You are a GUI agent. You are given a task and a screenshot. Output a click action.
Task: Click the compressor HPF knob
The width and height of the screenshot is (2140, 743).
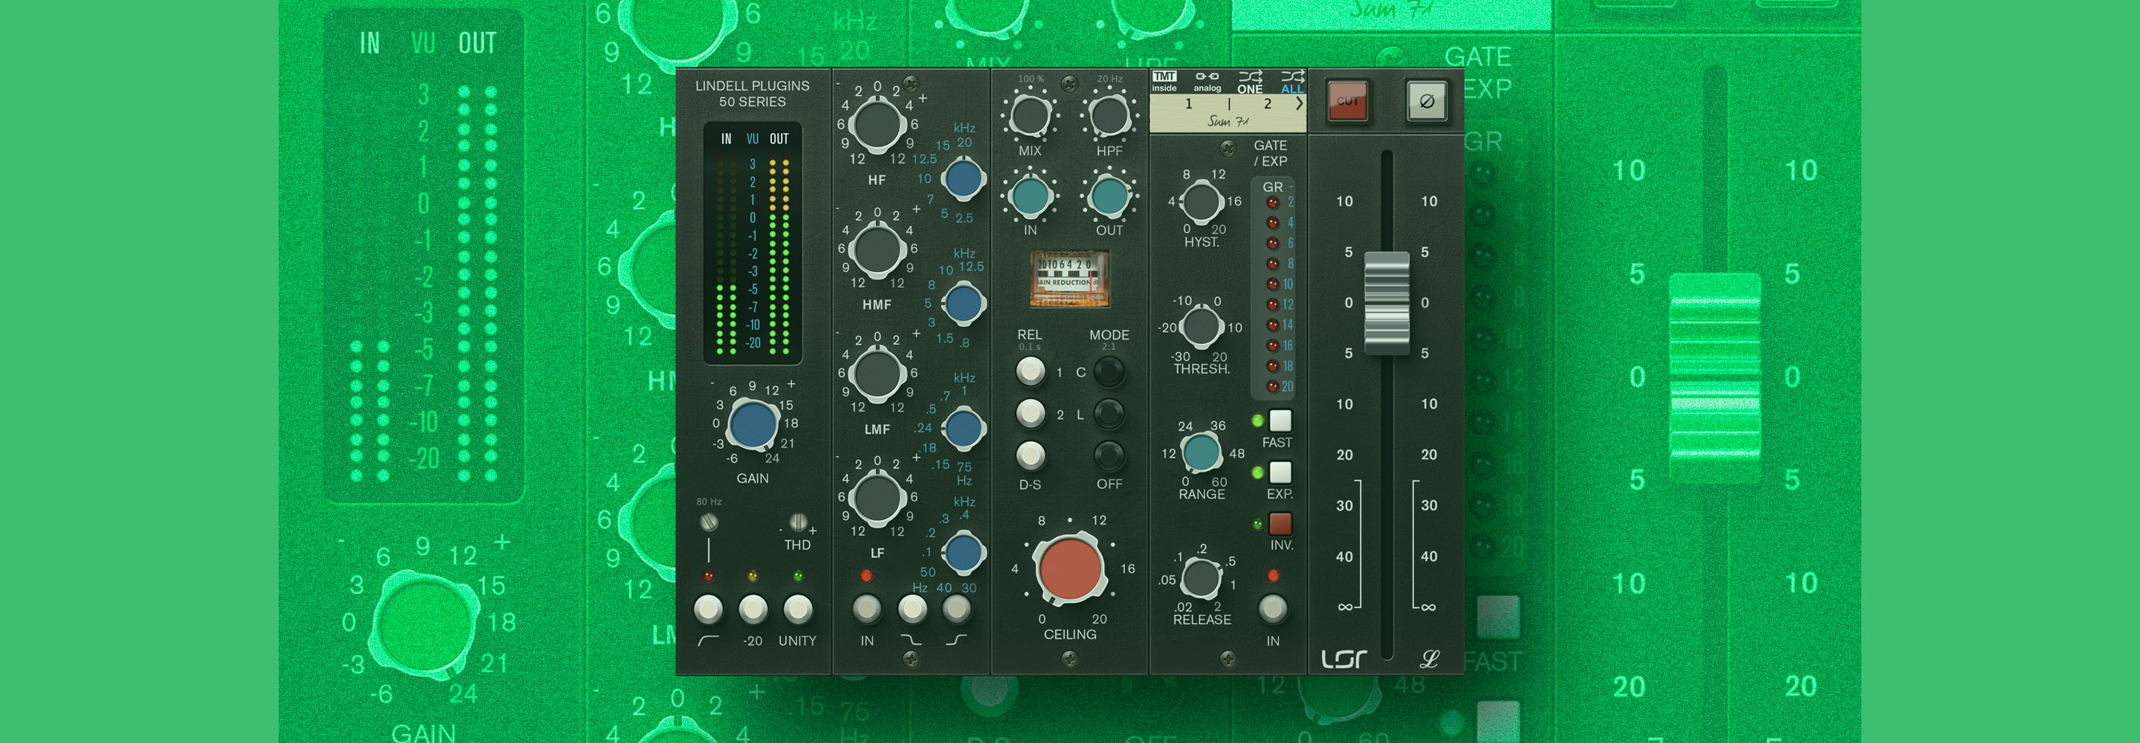[1109, 115]
